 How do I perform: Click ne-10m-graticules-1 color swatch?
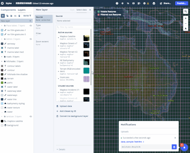coord(2,30)
